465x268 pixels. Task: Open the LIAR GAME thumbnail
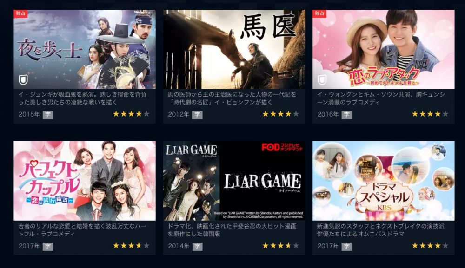pyautogui.click(x=234, y=181)
